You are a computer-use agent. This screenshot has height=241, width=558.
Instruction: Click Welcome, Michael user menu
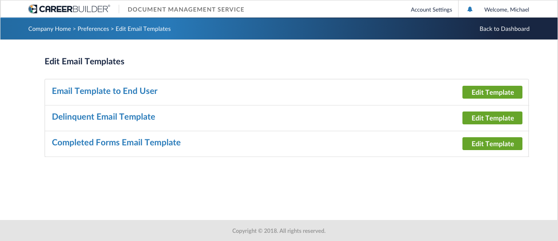click(507, 9)
